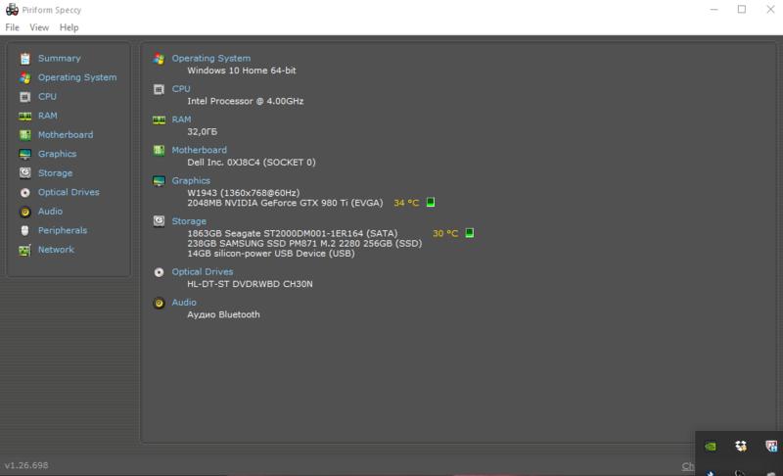Click the green indicator beside 34 °C
The height and width of the screenshot is (476, 783).
[x=431, y=203]
